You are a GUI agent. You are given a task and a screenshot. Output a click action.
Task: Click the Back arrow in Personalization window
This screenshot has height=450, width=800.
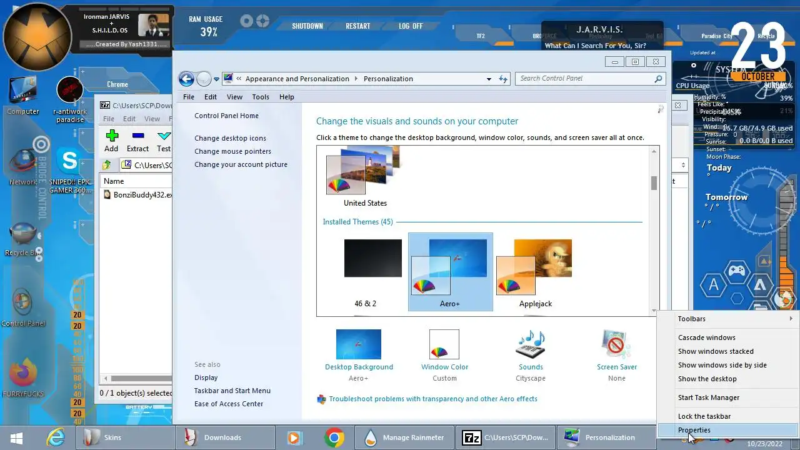tap(186, 79)
